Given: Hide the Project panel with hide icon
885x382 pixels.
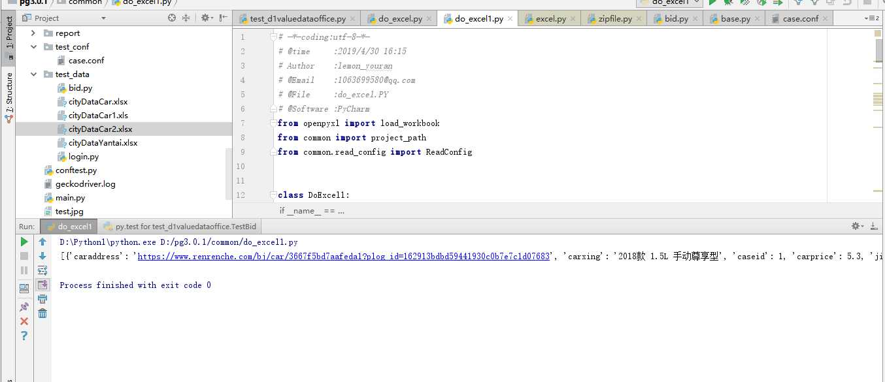Looking at the screenshot, I should click(x=224, y=18).
